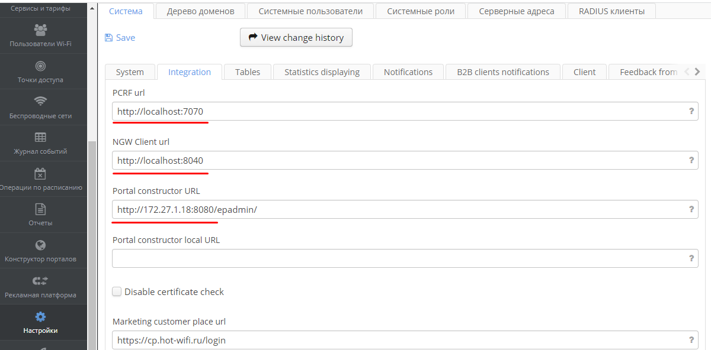Open the settings gear icon
711x350 pixels.
point(40,316)
